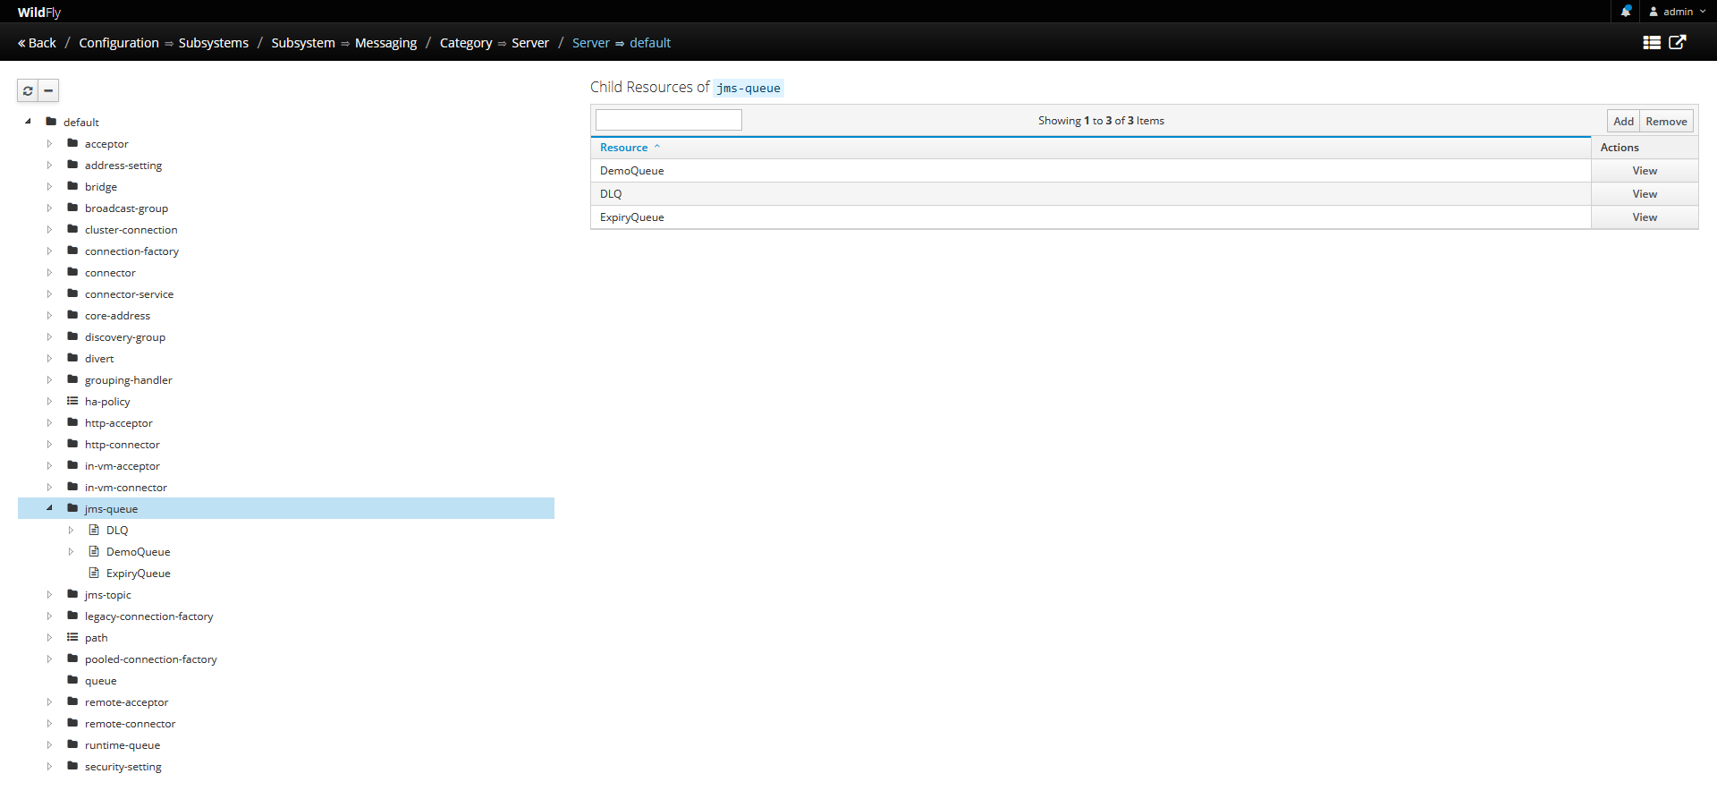Click the DLQ document icon in tree
The height and width of the screenshot is (799, 1717).
click(94, 531)
